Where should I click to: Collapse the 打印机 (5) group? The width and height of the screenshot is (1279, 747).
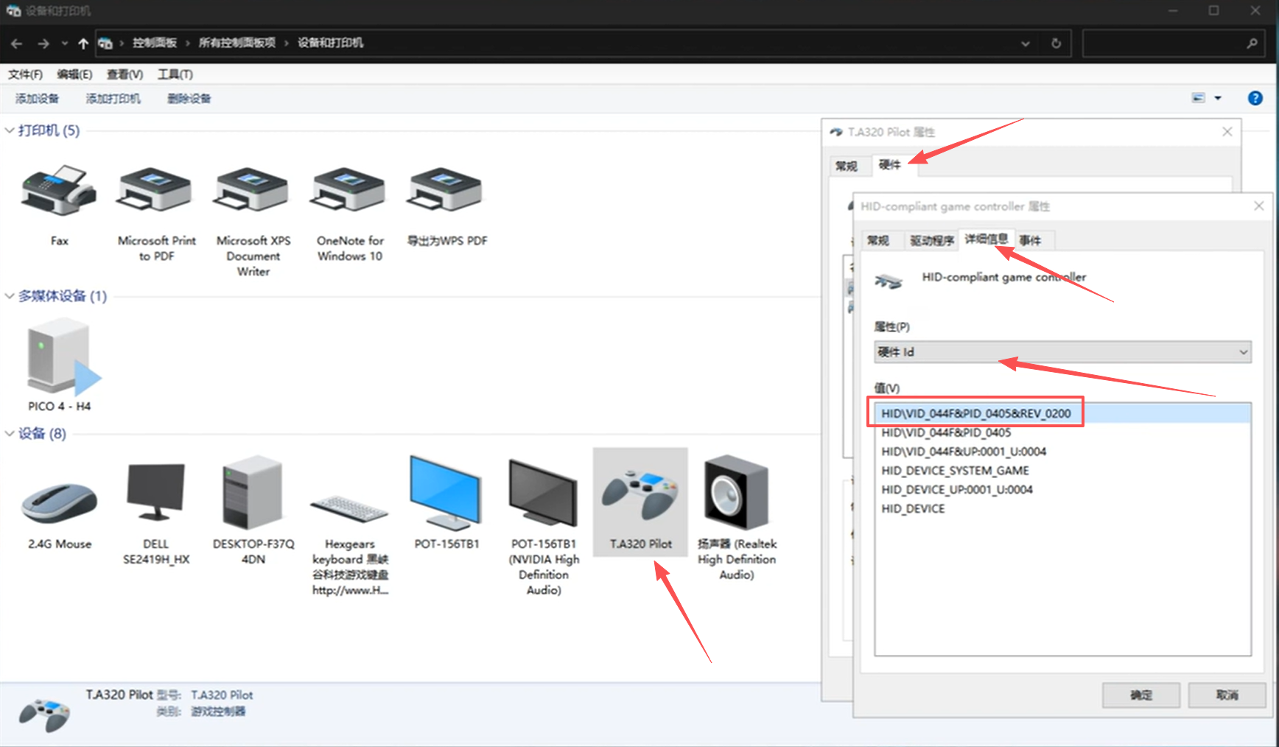[x=10, y=130]
